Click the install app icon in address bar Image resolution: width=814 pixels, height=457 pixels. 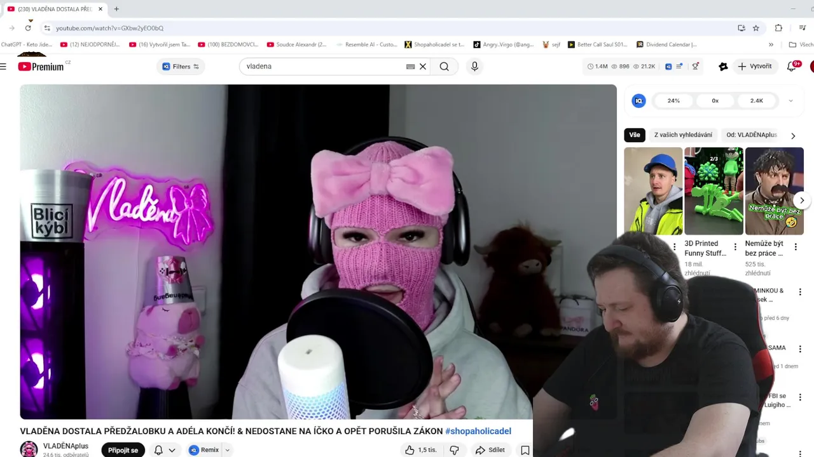(x=742, y=28)
